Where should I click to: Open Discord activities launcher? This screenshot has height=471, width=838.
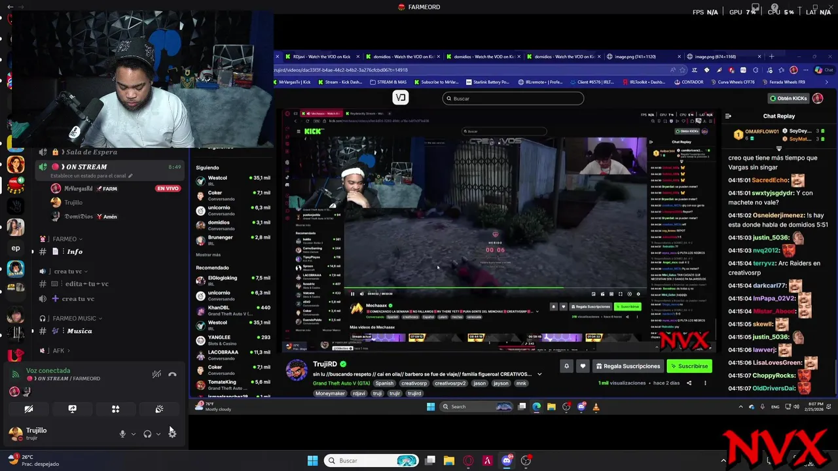click(x=115, y=409)
